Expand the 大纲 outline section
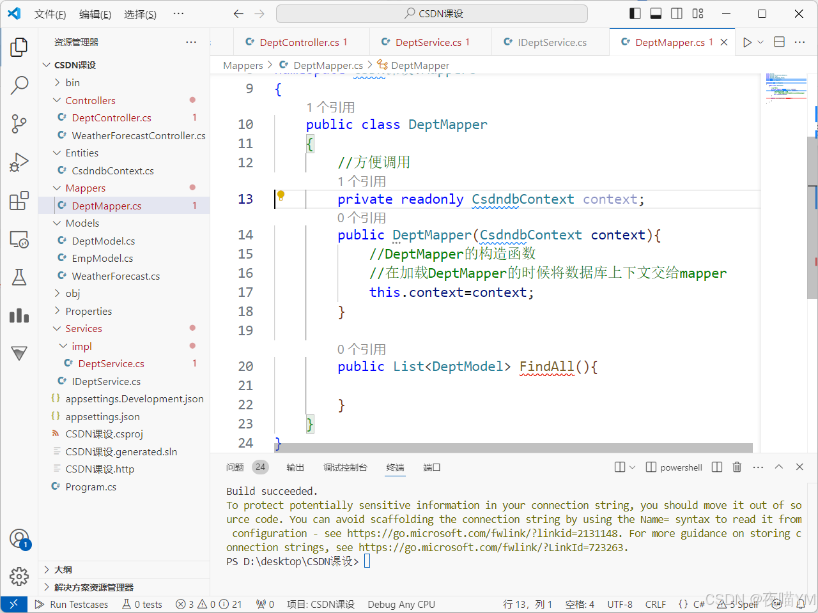The width and height of the screenshot is (818, 613). (124, 570)
